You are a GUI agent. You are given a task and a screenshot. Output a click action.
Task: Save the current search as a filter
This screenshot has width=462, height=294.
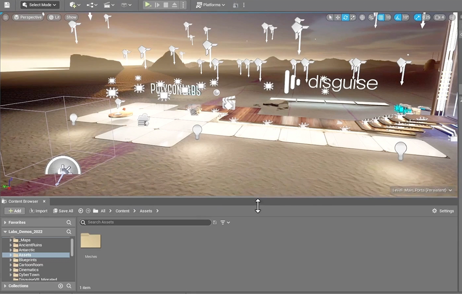click(x=215, y=222)
